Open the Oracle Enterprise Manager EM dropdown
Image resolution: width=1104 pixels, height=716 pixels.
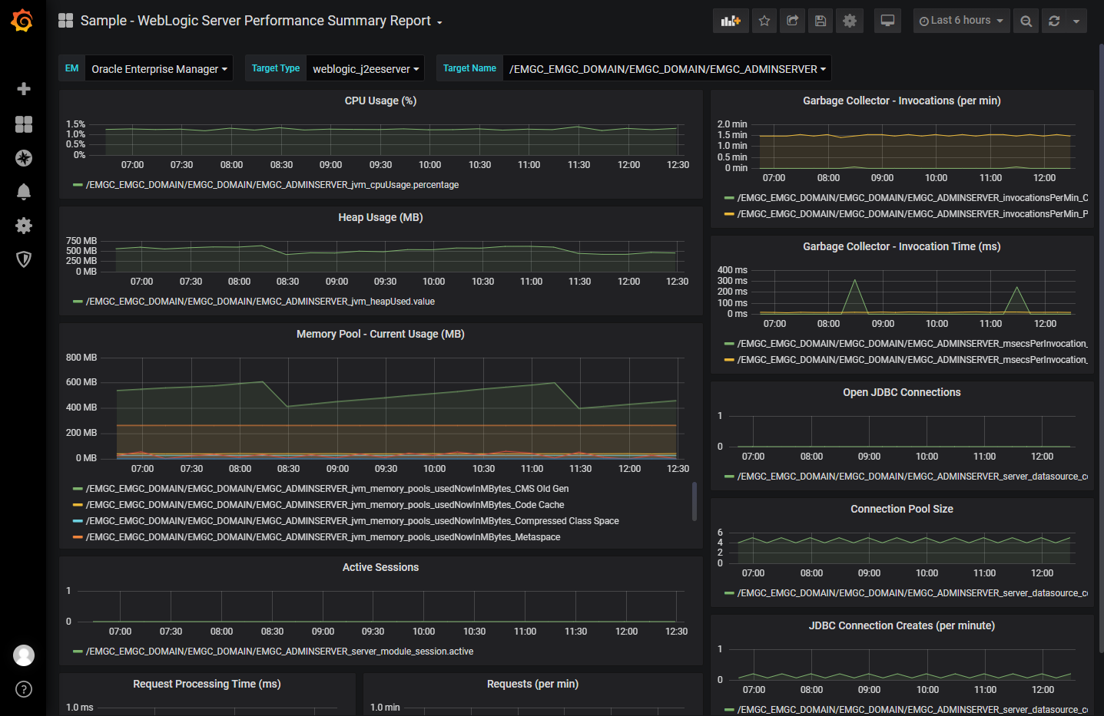coord(159,68)
